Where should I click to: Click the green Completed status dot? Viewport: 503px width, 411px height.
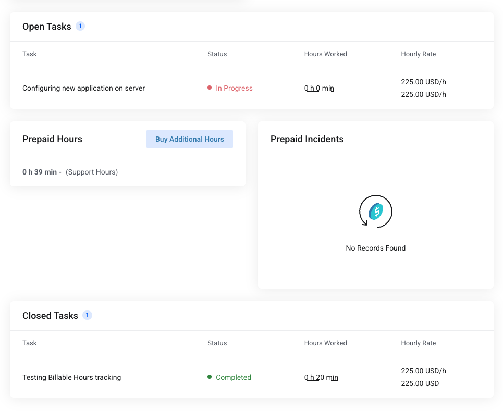(x=210, y=377)
